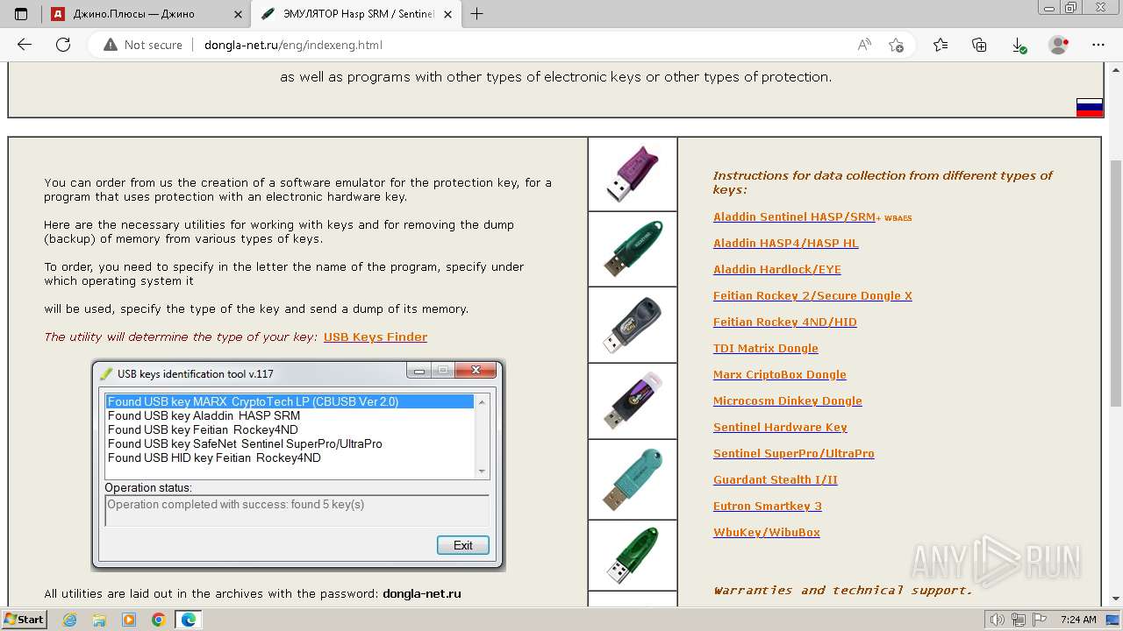This screenshot has width=1123, height=631.
Task: Open WbuKey/WibuBox link
Action: [767, 532]
